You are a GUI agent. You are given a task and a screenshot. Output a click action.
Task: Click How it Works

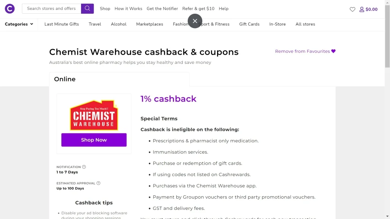(x=128, y=8)
